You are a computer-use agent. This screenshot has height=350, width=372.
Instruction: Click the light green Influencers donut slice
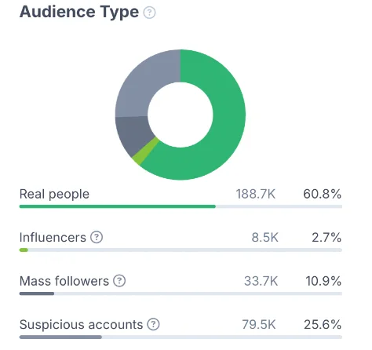point(144,151)
